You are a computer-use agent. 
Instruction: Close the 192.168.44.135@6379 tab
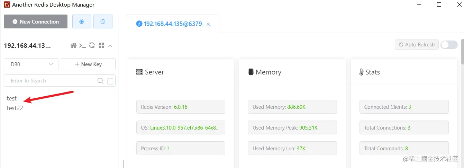point(208,24)
